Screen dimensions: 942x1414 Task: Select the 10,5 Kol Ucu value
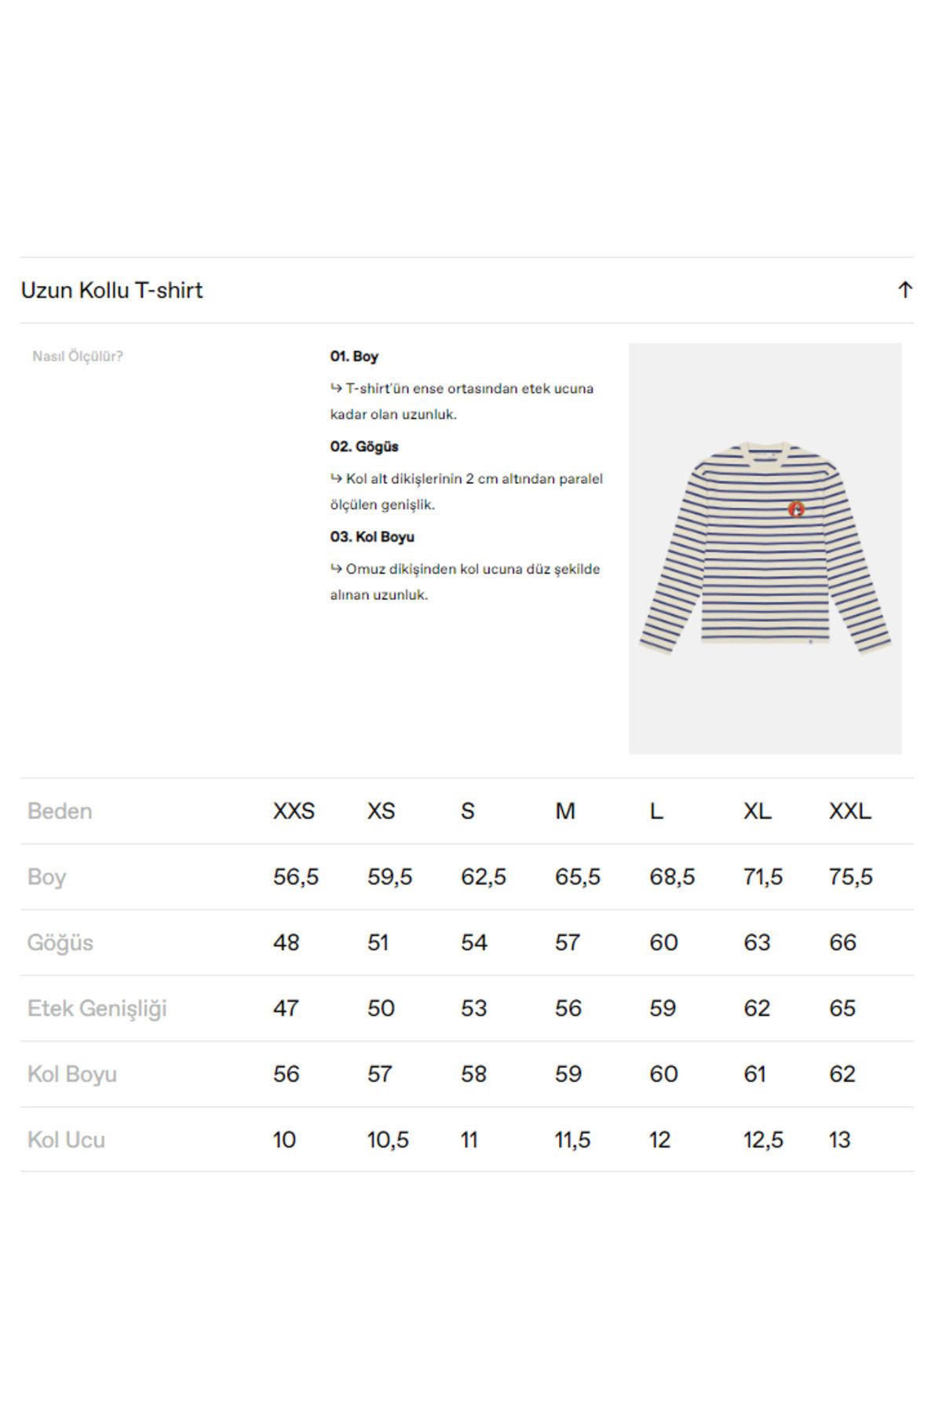point(388,1140)
